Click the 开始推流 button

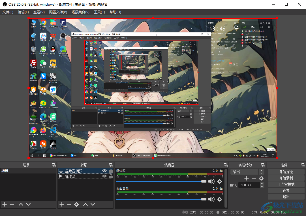coord(286,172)
